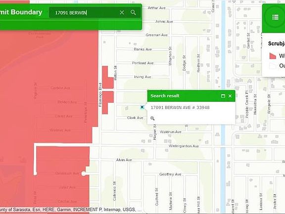Click the Wintergarden Ave label
This screenshot has height=214, width=285.
point(184,146)
